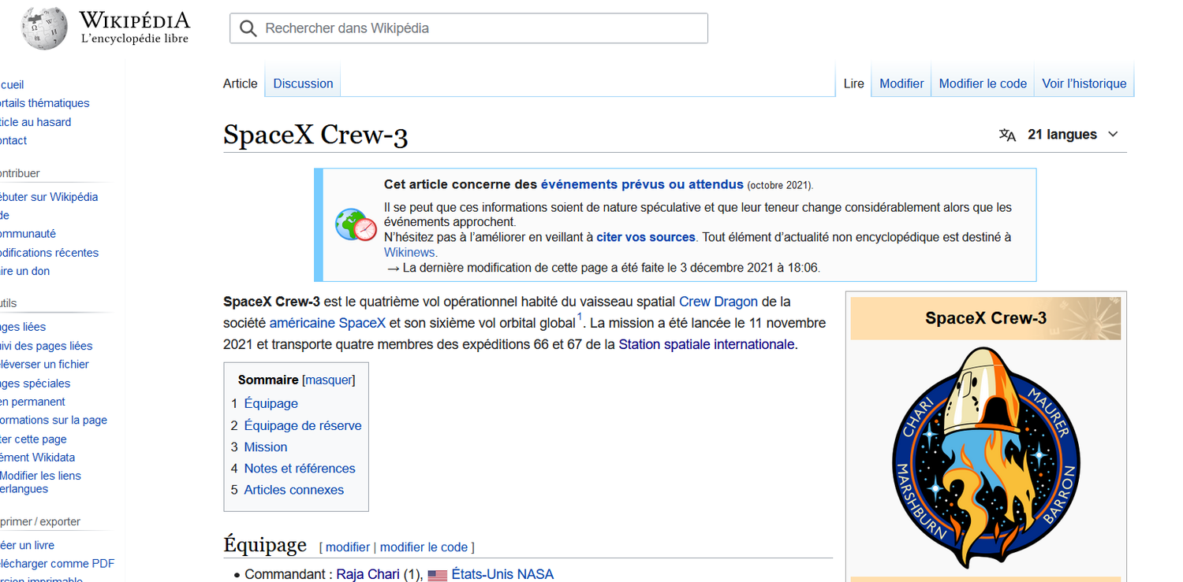Jump to the Mission section
The height and width of the screenshot is (582, 1183).
tap(259, 447)
